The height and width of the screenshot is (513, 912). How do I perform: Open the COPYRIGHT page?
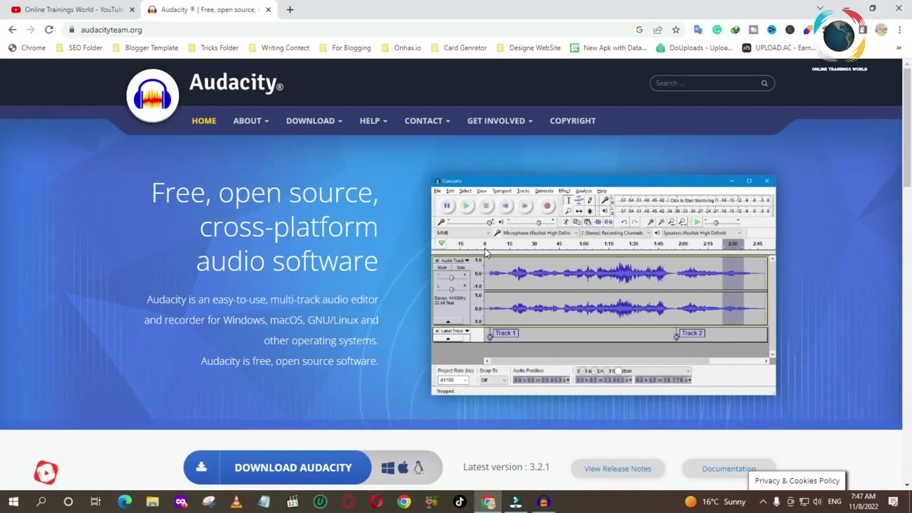tap(573, 120)
